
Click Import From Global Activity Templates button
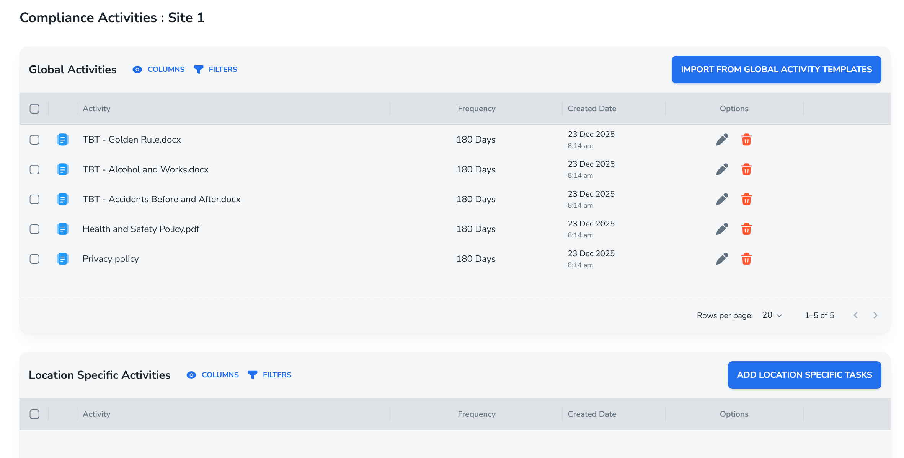coord(776,69)
